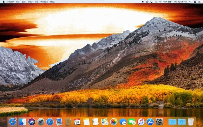The height and width of the screenshot is (127, 203).
Task: Open Launchpad in the dock
Action: [41, 122]
